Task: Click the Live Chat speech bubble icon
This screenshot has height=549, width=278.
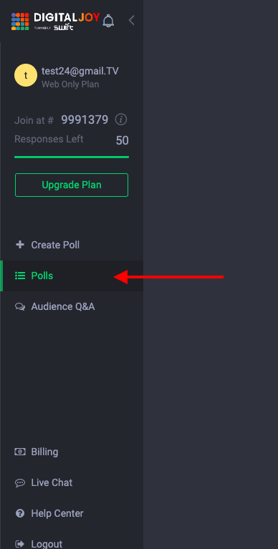Action: (20, 483)
